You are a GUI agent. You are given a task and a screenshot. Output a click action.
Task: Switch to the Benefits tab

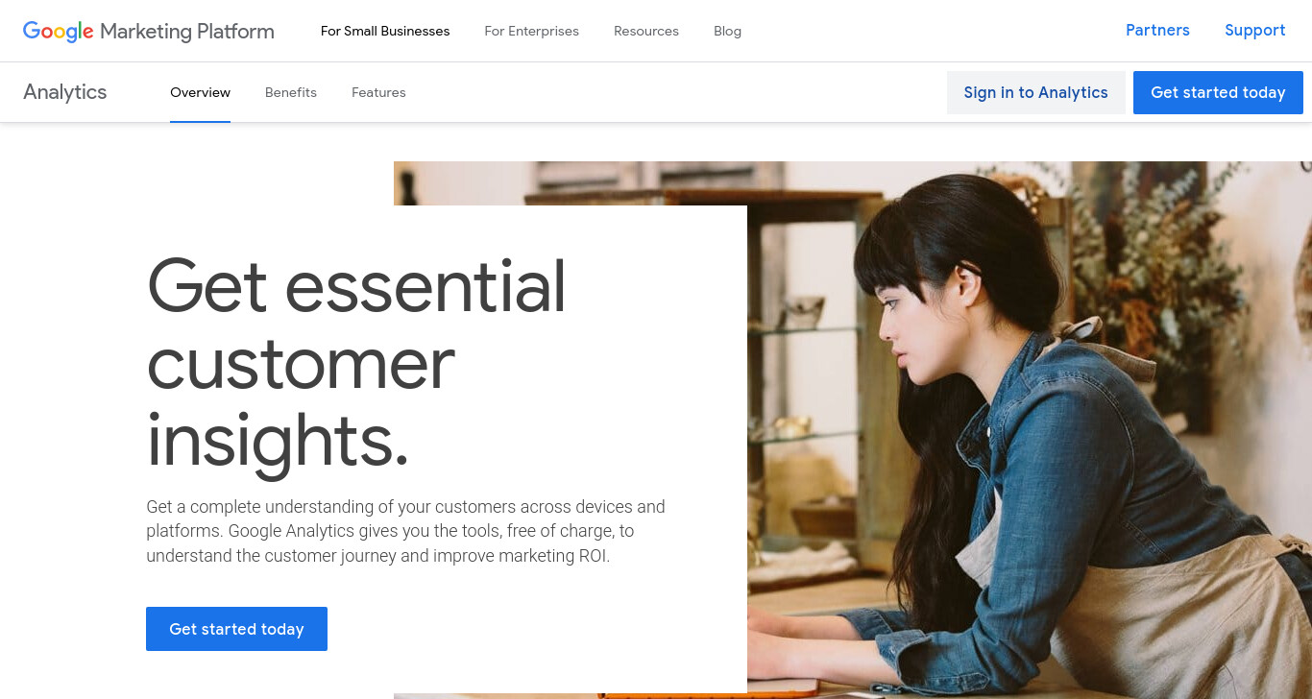[291, 92]
